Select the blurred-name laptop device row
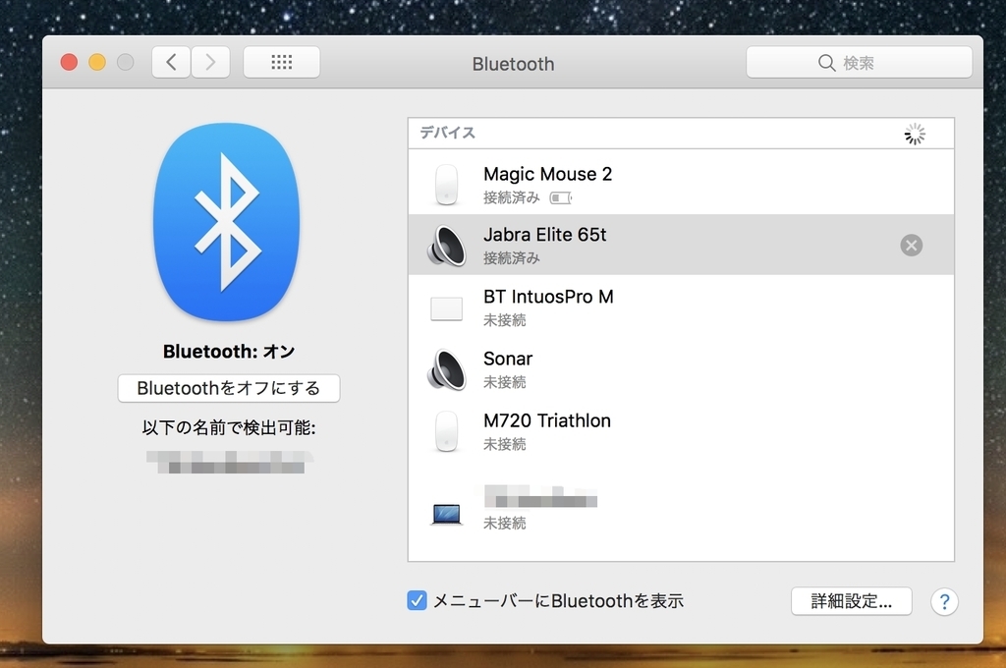Viewport: 1006px width, 668px height. pos(682,508)
